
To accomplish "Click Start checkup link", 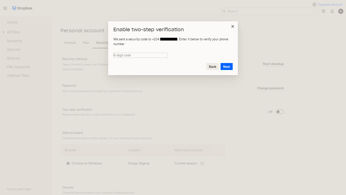I will point(273,64).
